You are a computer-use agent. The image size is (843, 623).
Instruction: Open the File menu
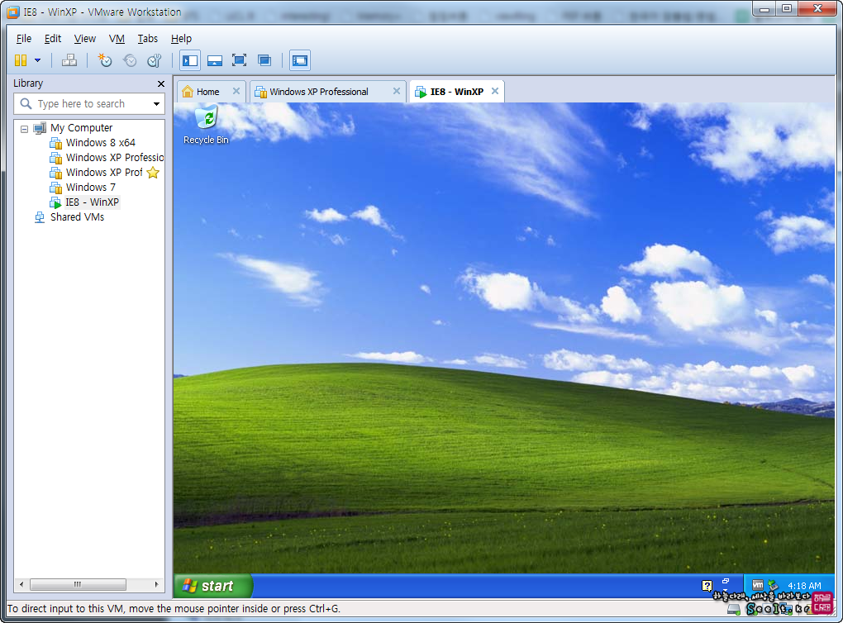point(24,39)
